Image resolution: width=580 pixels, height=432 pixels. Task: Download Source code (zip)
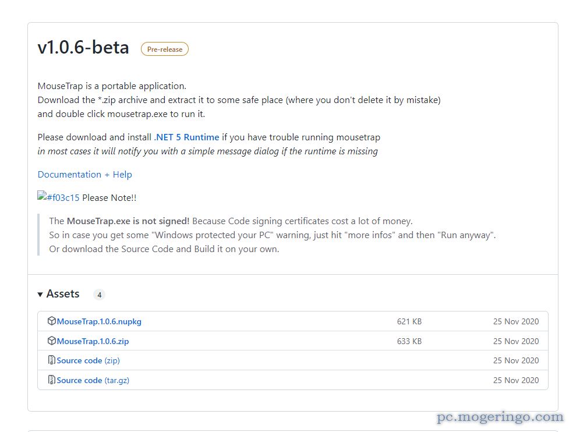(89, 360)
